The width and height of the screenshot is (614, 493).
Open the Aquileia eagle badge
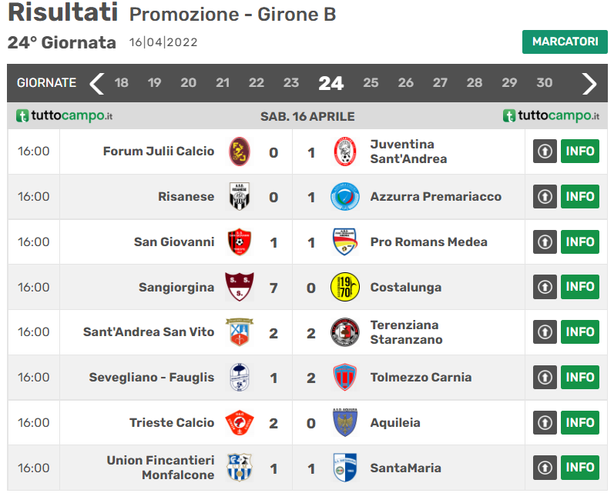345,422
